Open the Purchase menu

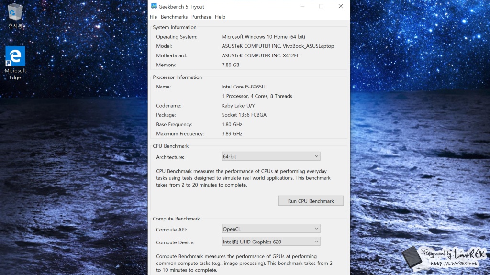tap(201, 17)
